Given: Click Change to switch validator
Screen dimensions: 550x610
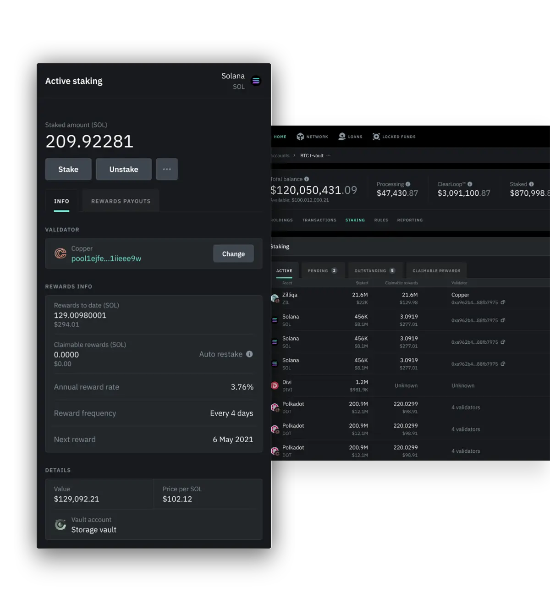Looking at the screenshot, I should [233, 254].
